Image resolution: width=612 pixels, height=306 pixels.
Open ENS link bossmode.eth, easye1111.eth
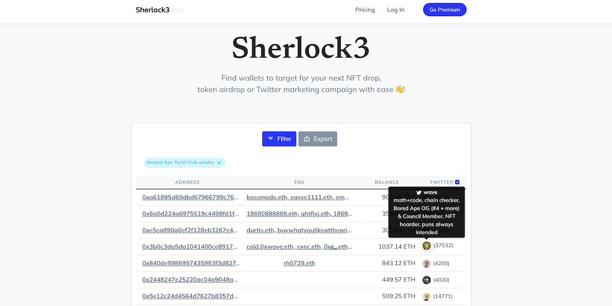coord(298,197)
